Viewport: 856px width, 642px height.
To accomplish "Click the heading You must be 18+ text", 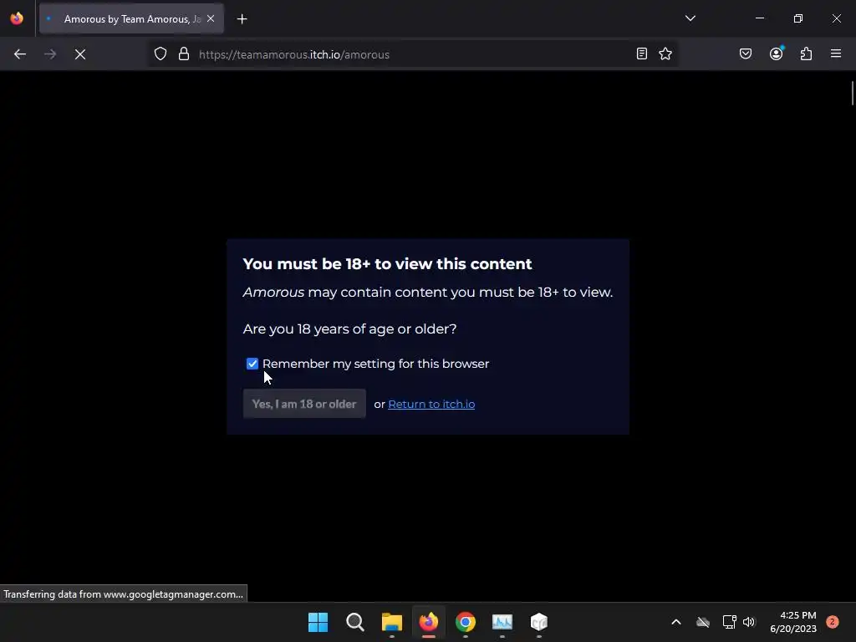I will pos(387,263).
